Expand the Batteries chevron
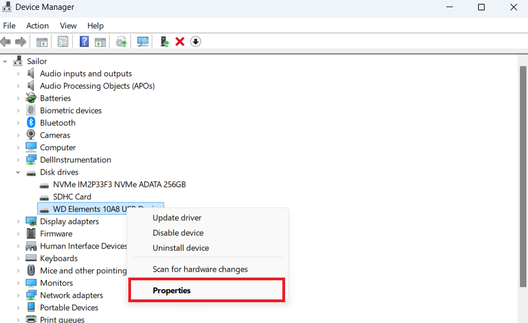The image size is (528, 323). click(18, 98)
